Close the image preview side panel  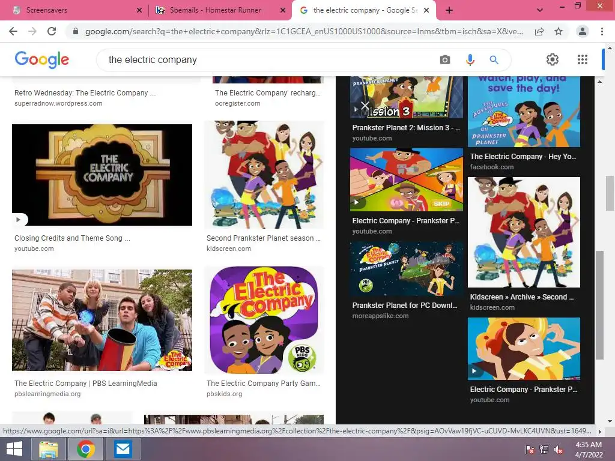click(365, 106)
